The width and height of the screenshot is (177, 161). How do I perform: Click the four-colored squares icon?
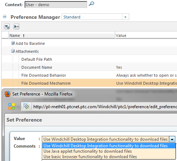click(12, 106)
